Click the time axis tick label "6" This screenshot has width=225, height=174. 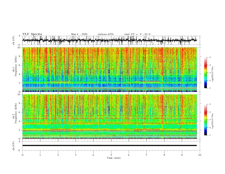tap(129, 155)
